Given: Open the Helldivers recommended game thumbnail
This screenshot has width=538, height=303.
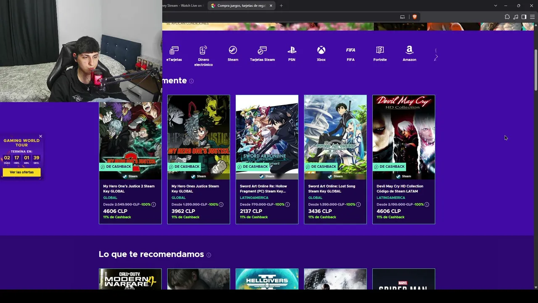Looking at the screenshot, I should point(267,279).
